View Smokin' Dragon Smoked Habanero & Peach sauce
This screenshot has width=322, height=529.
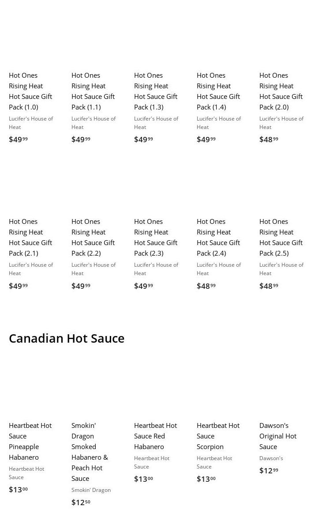(x=90, y=452)
